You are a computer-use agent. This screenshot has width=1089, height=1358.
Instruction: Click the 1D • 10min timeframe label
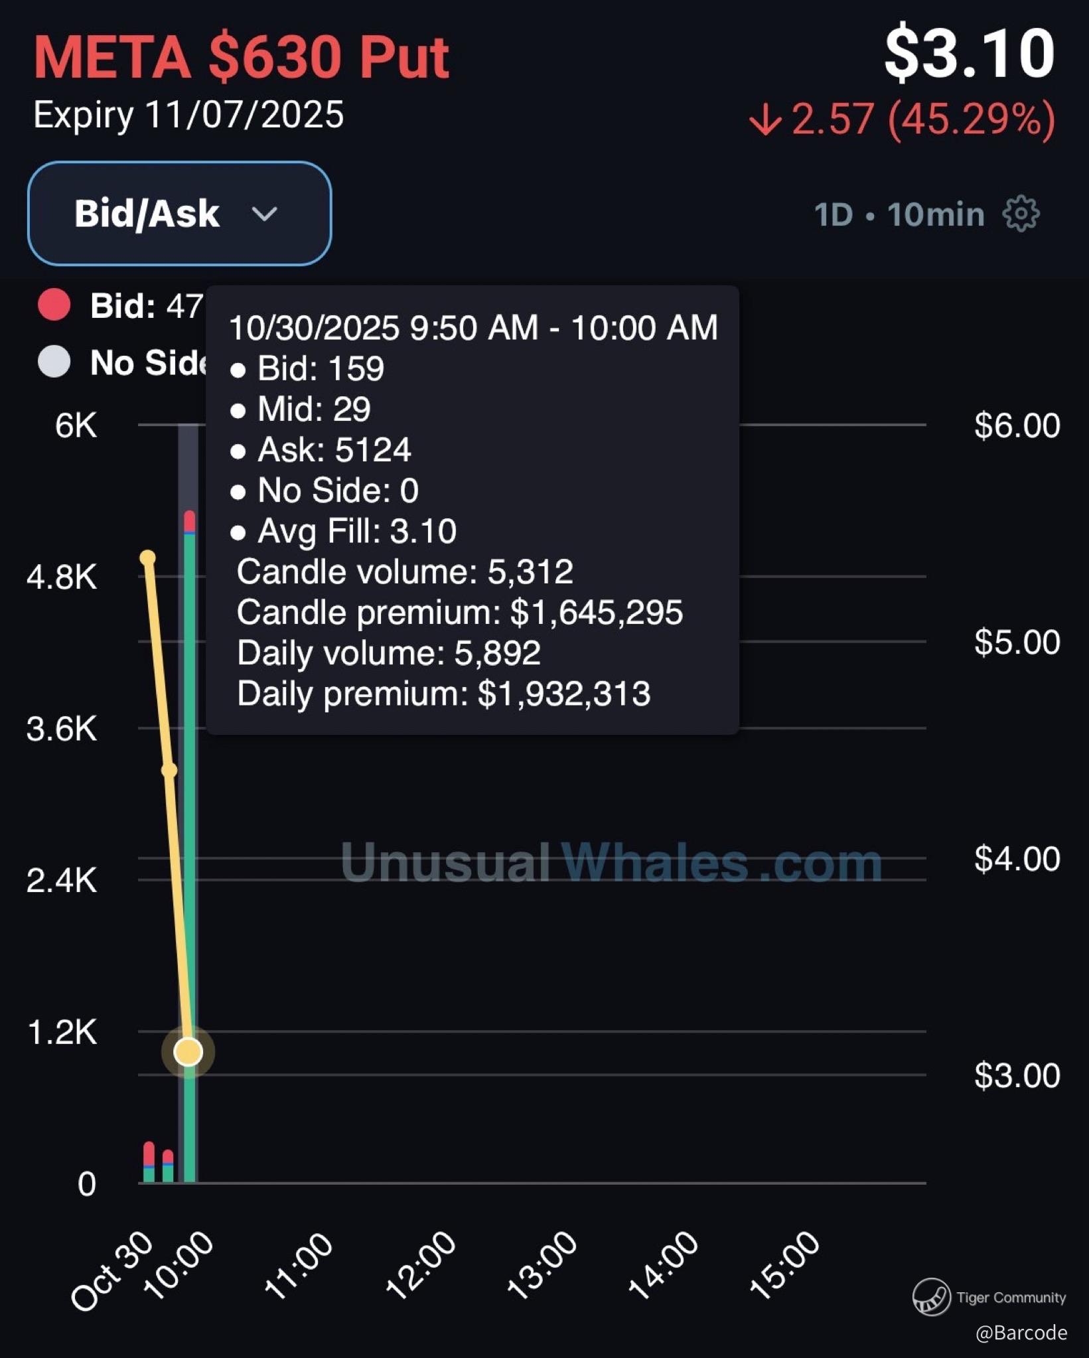pos(899,214)
